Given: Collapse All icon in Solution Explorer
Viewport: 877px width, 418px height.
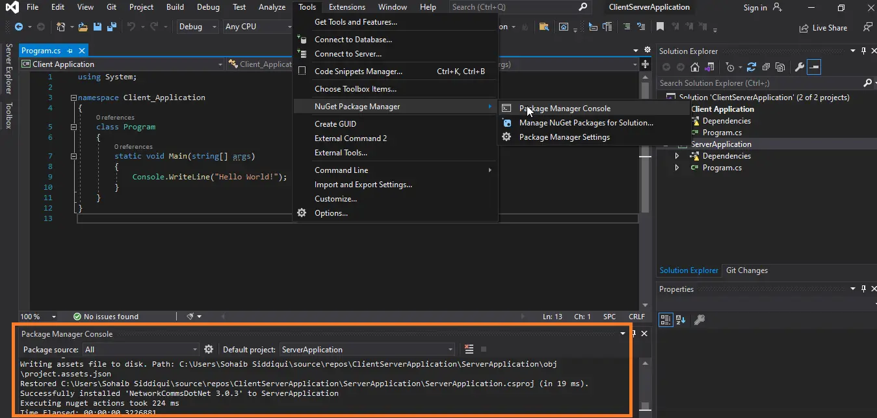Looking at the screenshot, I should click(x=766, y=67).
